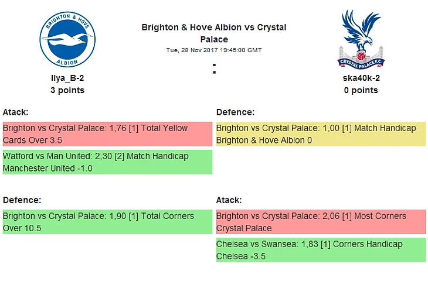Click the Manchester United -1.0 text line

point(47,169)
